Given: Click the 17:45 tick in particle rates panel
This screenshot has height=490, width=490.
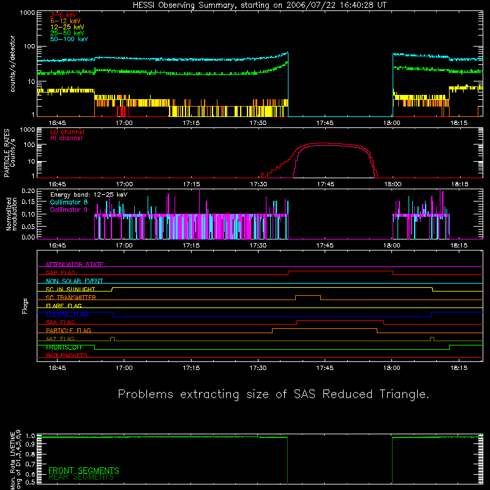Looking at the screenshot, I should [325, 184].
